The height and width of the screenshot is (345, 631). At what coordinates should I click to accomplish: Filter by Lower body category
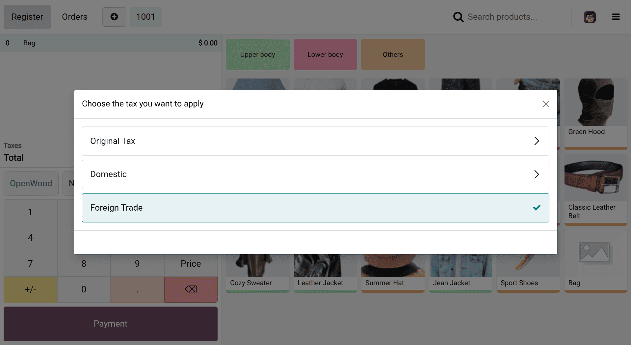325,55
